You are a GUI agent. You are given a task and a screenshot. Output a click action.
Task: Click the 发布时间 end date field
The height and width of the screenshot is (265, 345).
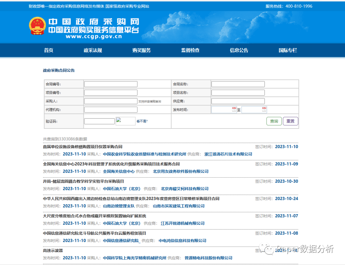[254, 110]
